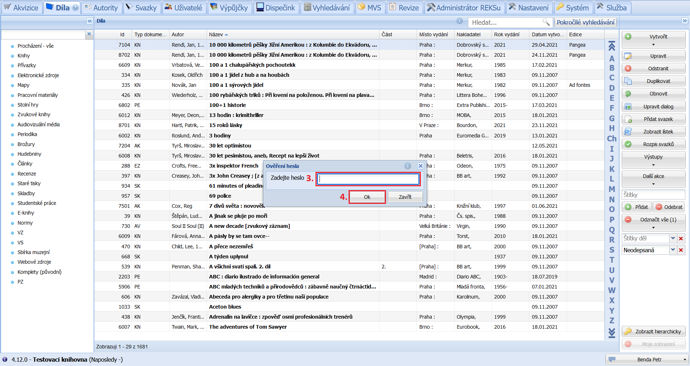This screenshot has height=366, width=690.
Task: Open the Svazky tab
Action: (142, 8)
